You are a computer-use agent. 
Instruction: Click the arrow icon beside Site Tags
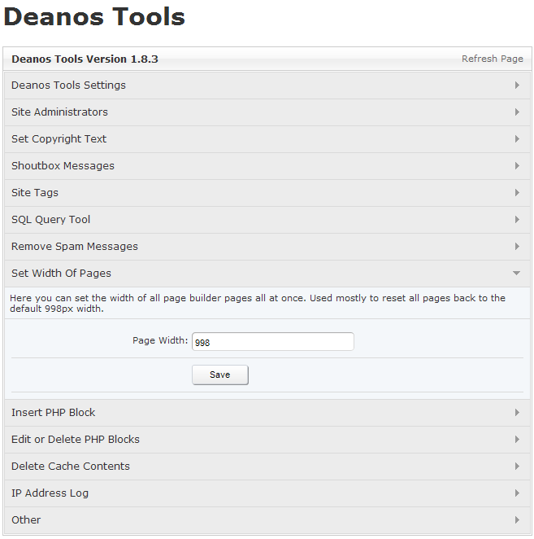[x=517, y=193]
